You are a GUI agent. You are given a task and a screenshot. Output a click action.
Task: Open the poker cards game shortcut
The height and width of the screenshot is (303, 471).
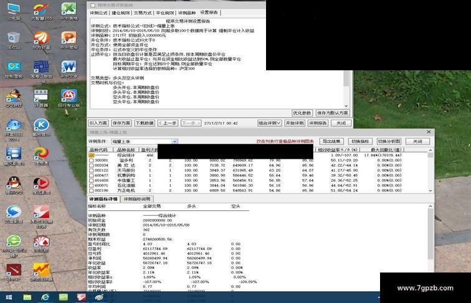[41, 243]
